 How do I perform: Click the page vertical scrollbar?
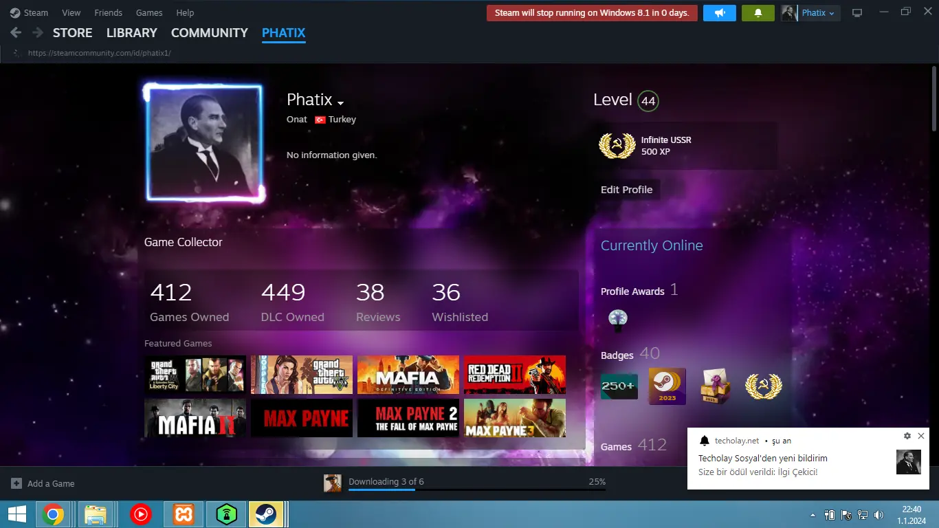tap(934, 98)
